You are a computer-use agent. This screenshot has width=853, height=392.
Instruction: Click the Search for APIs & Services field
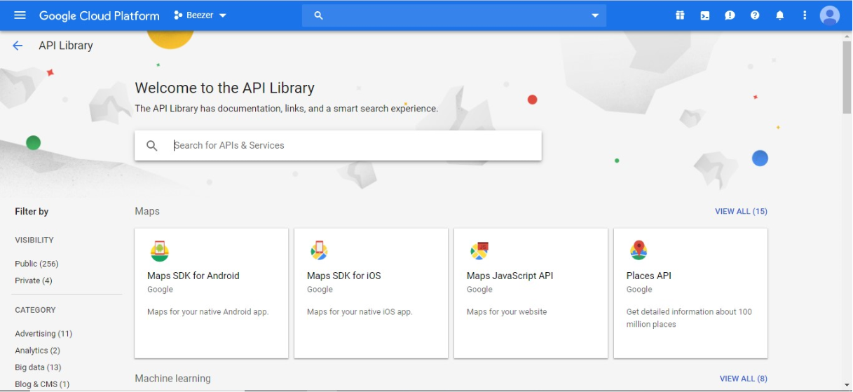[350, 145]
